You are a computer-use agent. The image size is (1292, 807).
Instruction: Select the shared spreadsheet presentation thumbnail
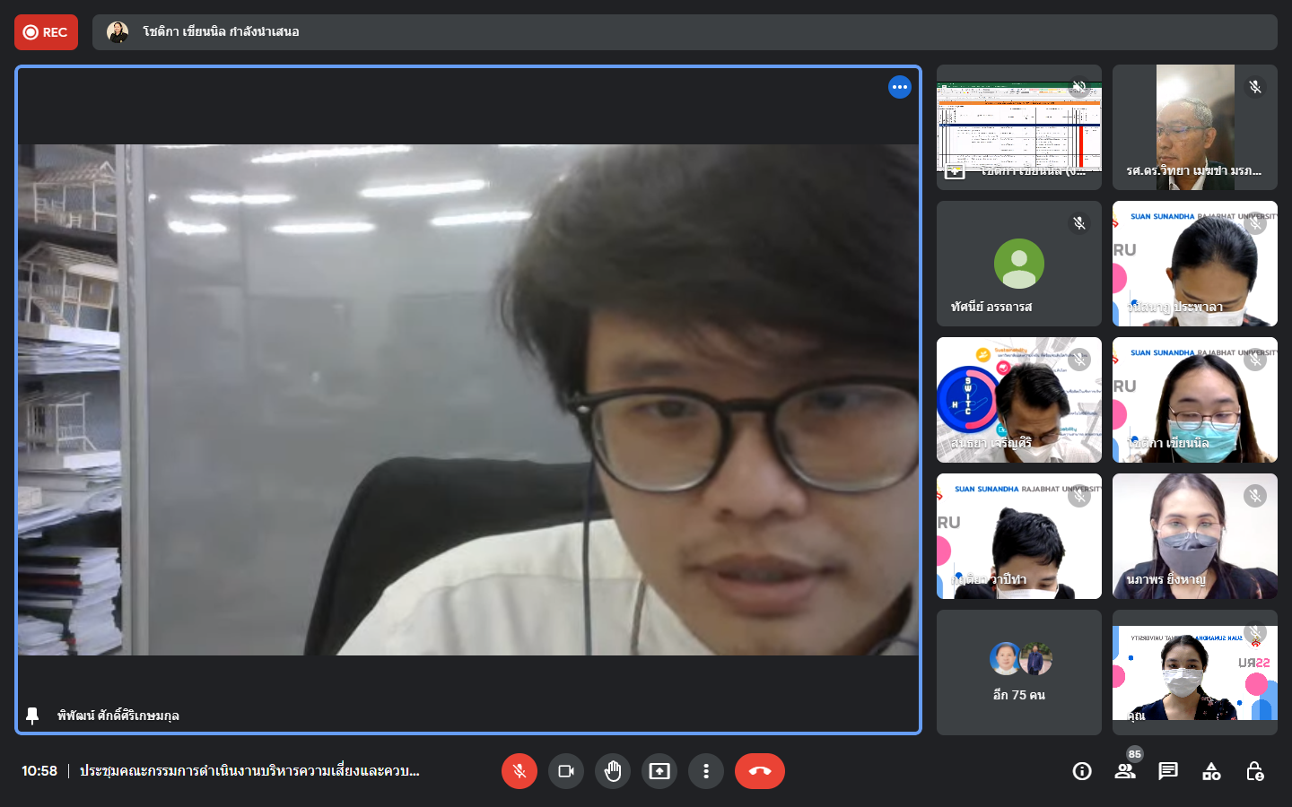coord(1018,127)
